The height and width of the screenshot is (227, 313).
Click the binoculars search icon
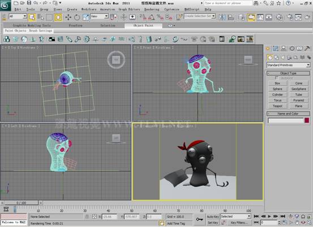(x=256, y=3)
